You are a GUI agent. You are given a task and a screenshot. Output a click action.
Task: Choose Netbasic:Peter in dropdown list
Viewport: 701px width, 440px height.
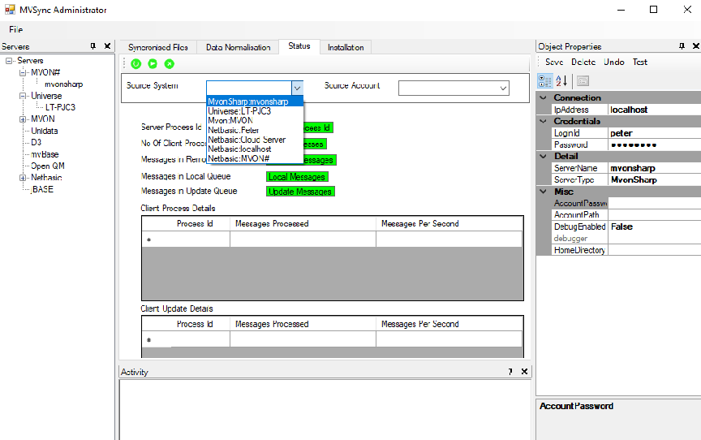[x=255, y=130]
